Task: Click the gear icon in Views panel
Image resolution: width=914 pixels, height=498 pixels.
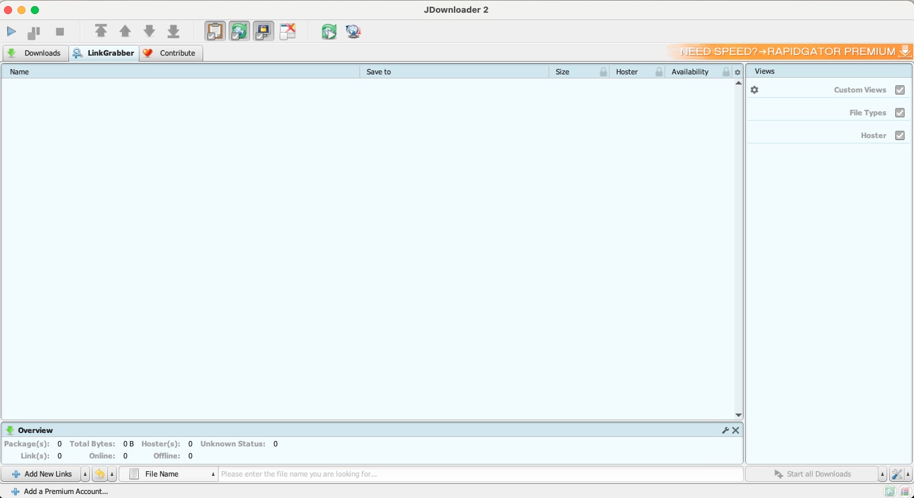Action: tap(754, 89)
